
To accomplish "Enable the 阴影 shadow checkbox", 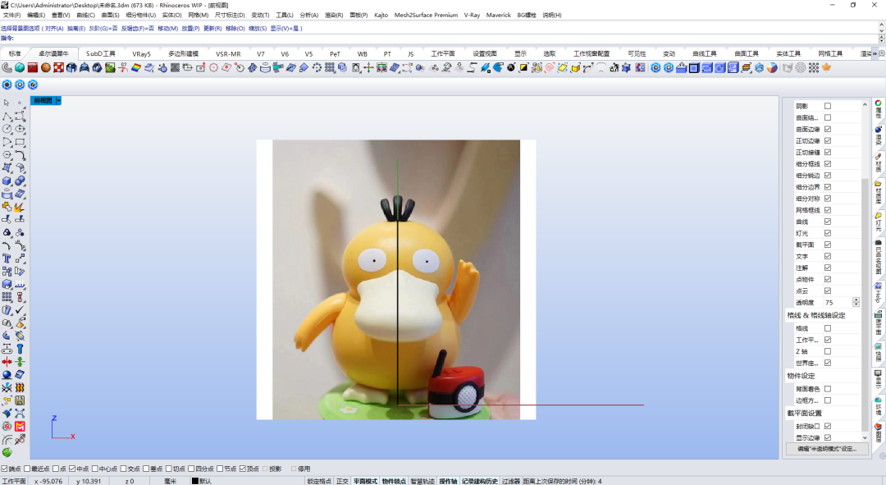I will [x=828, y=106].
